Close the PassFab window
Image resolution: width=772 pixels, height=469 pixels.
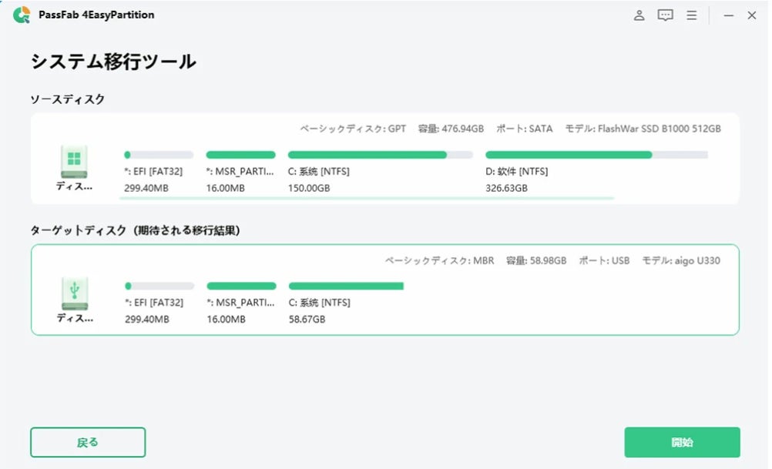[752, 15]
